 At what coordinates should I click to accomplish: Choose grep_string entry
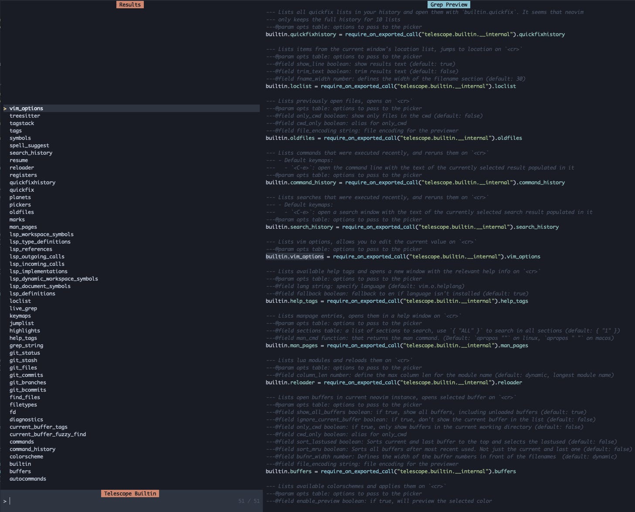[x=26, y=346]
